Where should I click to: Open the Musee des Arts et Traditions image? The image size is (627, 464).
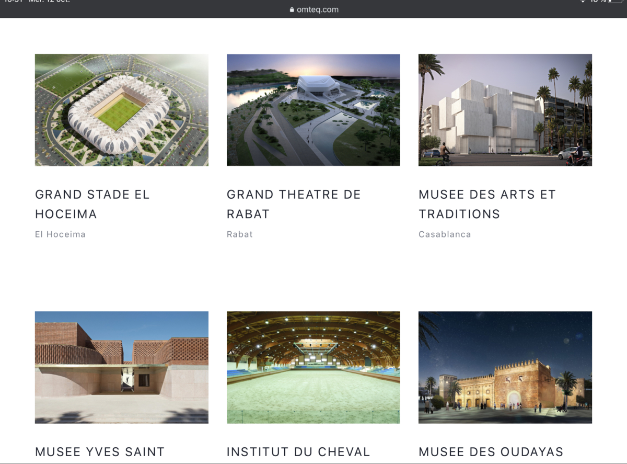click(x=505, y=110)
